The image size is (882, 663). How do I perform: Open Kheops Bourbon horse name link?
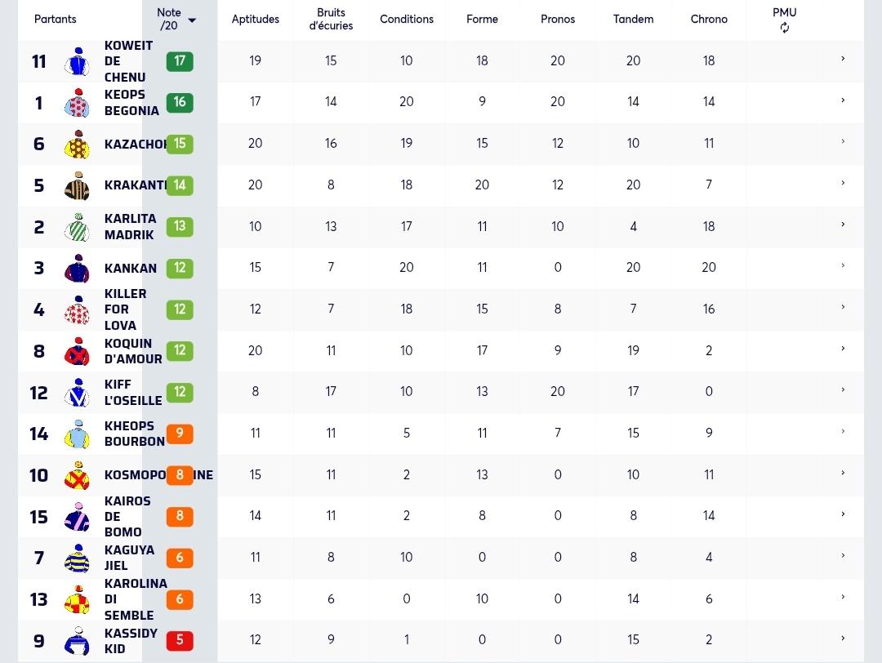[x=135, y=434]
